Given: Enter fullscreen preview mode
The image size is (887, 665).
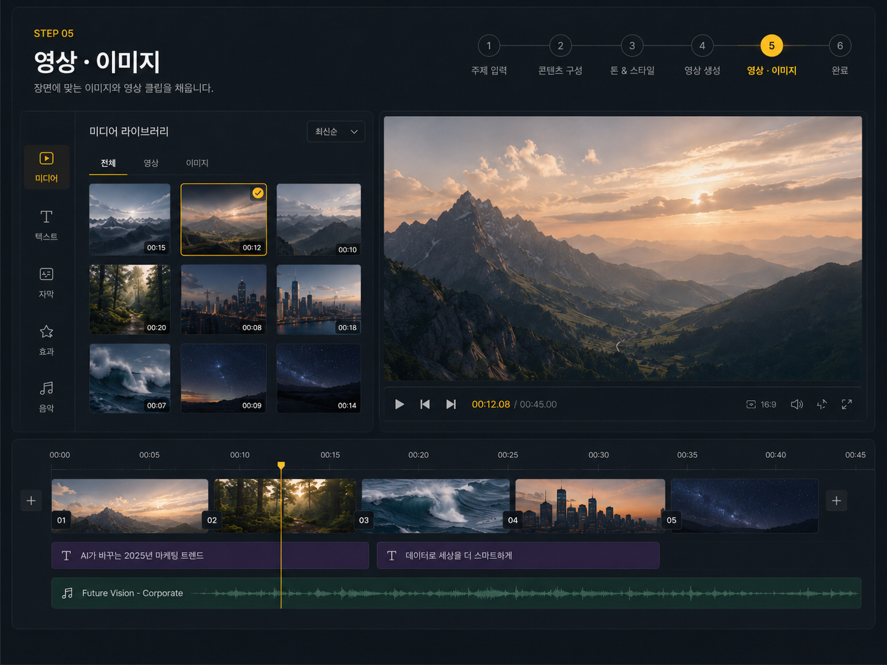Looking at the screenshot, I should [847, 404].
